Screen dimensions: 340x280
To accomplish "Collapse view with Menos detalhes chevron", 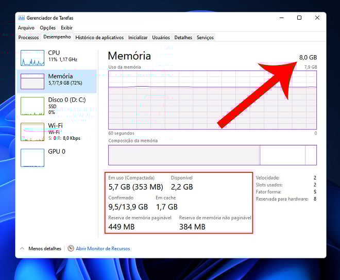I will [22, 249].
